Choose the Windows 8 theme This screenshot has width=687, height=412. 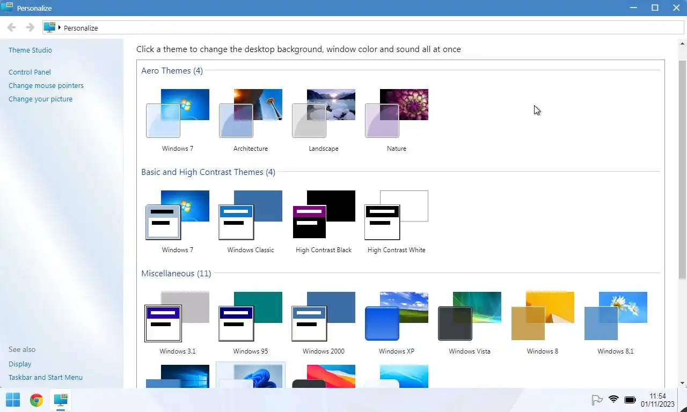(543, 323)
